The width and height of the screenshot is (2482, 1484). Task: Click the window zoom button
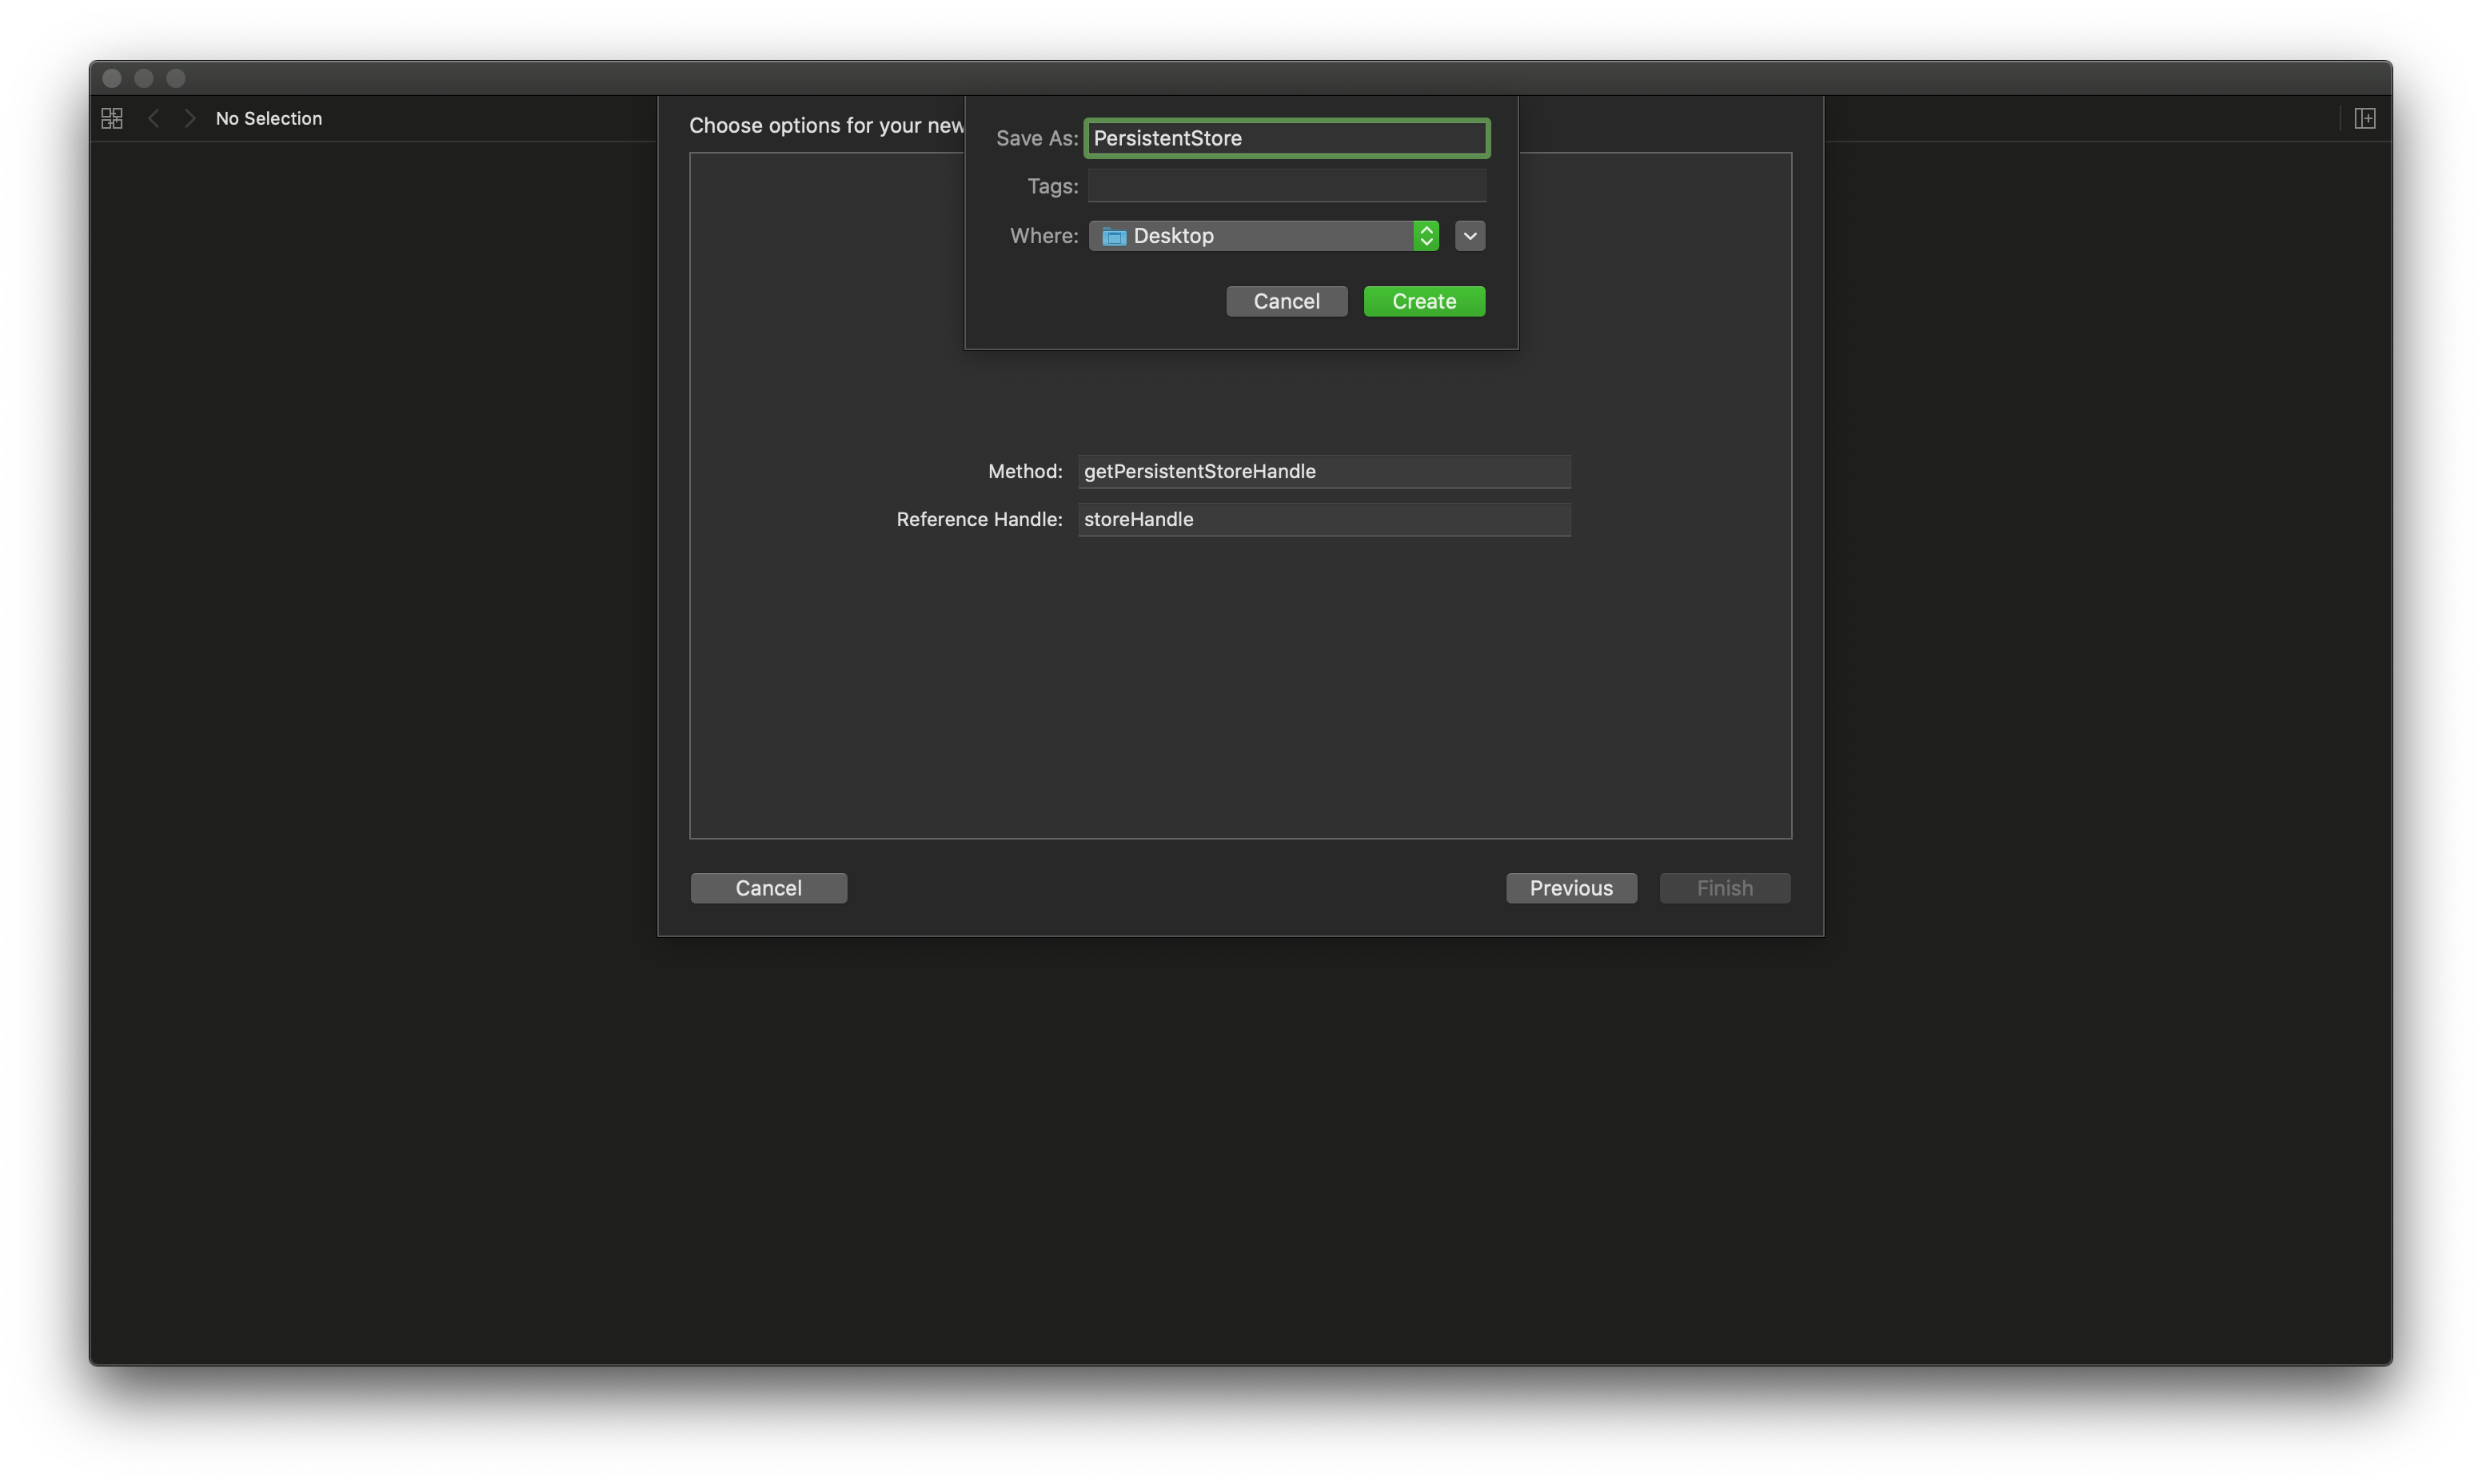click(x=176, y=78)
